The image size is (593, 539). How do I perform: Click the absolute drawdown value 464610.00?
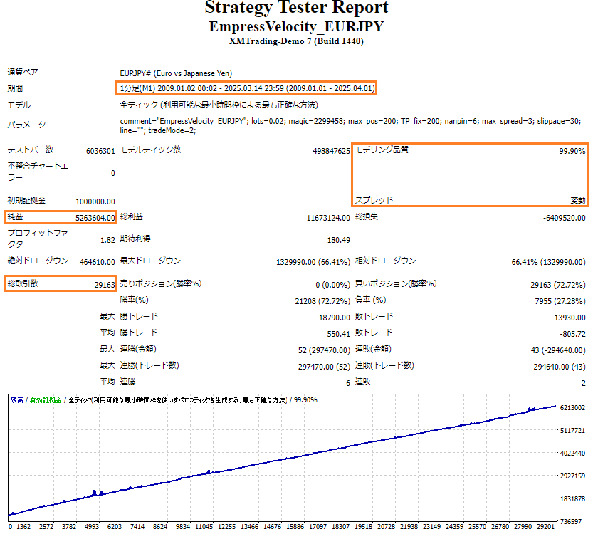click(x=98, y=262)
